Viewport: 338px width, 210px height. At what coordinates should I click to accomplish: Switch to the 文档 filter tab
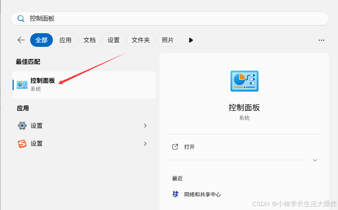tap(89, 40)
